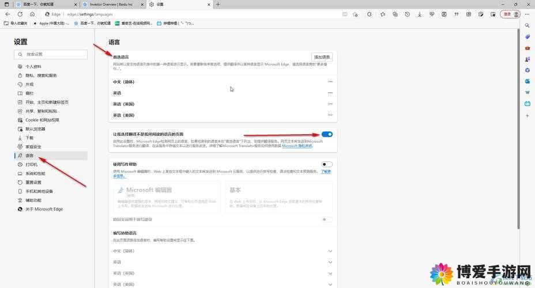Open the Collections icon in the toolbar
This screenshot has width=535, height=288.
(395, 14)
